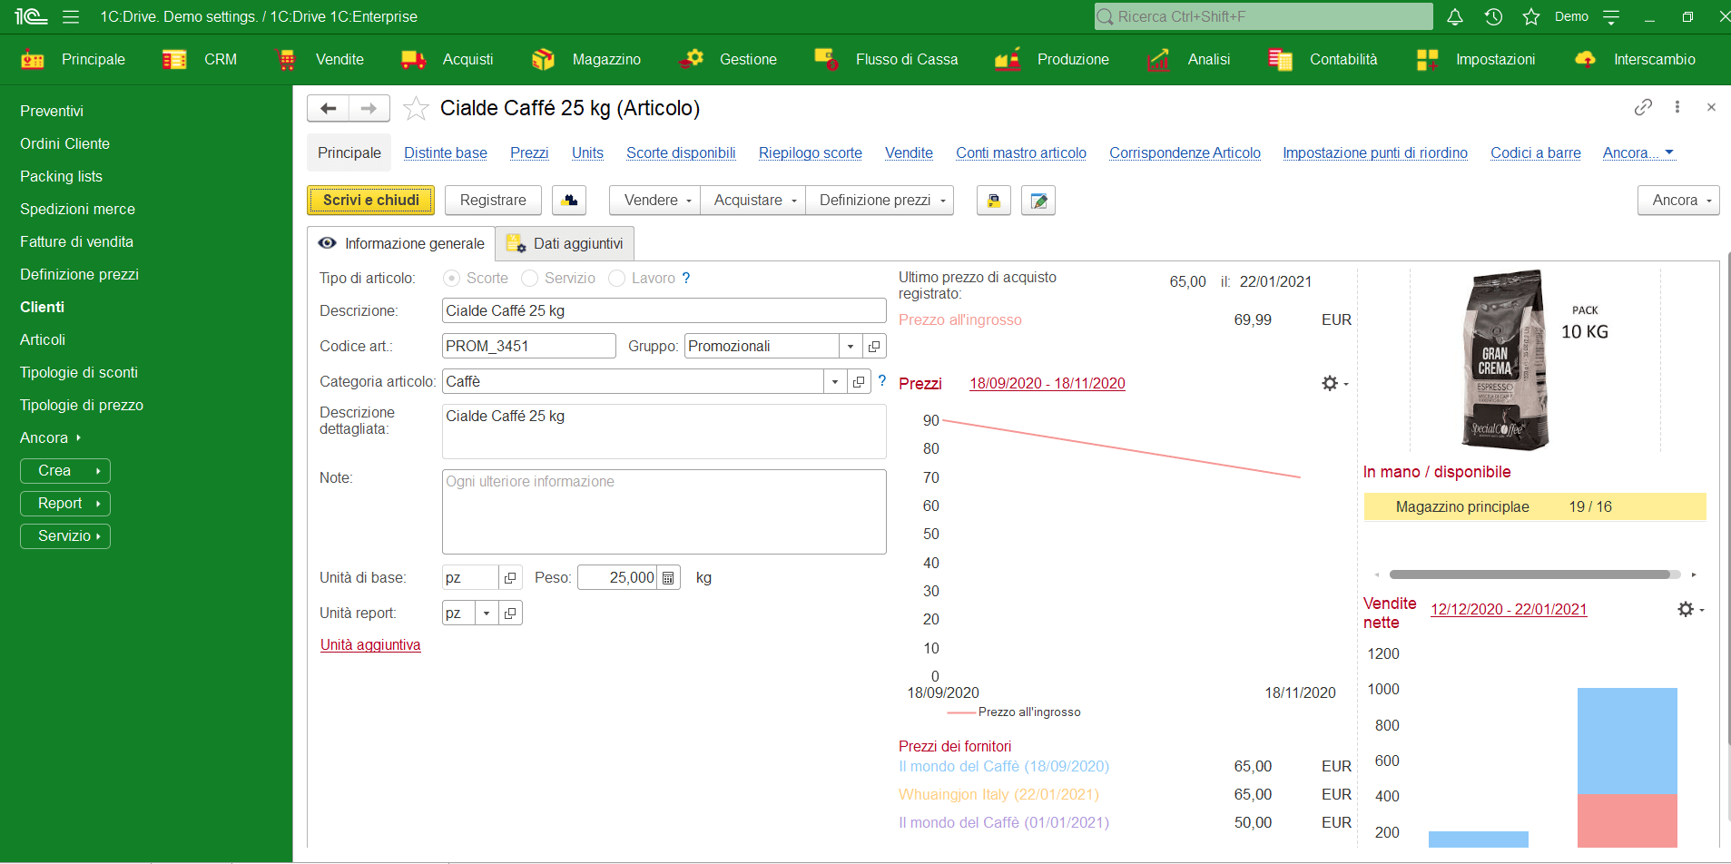1731x864 pixels.
Task: Open the Analisi section
Action: coord(1188,59)
